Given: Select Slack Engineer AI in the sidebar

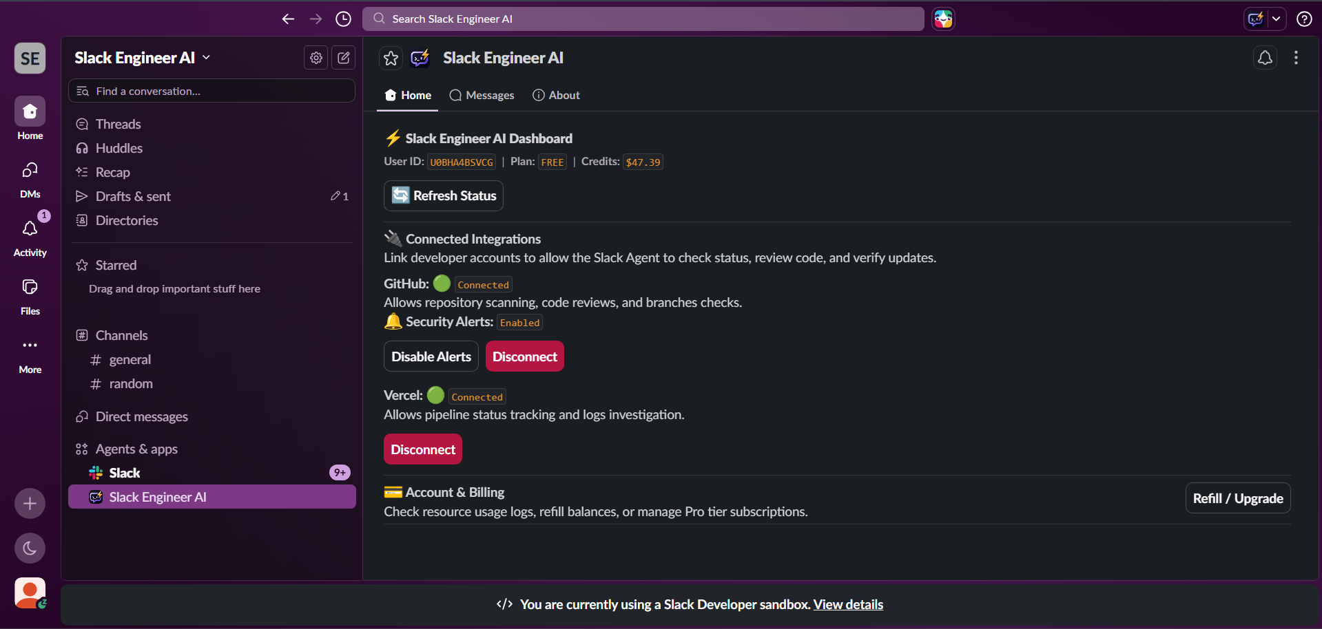Looking at the screenshot, I should pos(211,497).
